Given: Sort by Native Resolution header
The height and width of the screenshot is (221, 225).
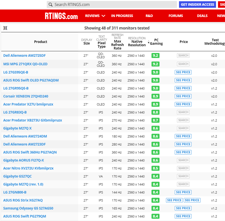Looking at the screenshot, I should pyautogui.click(x=137, y=41).
